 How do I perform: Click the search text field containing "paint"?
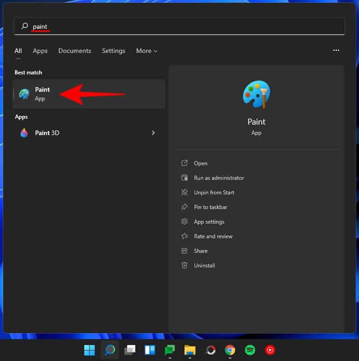[x=179, y=26]
